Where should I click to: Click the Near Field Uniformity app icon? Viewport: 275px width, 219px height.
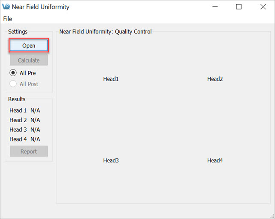pos(6,7)
